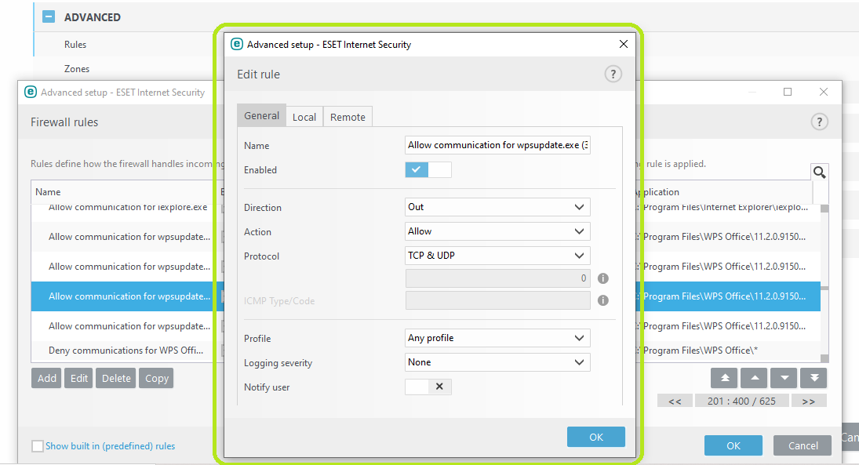
Task: Open Zones under ADVANCED
Action: (x=77, y=68)
